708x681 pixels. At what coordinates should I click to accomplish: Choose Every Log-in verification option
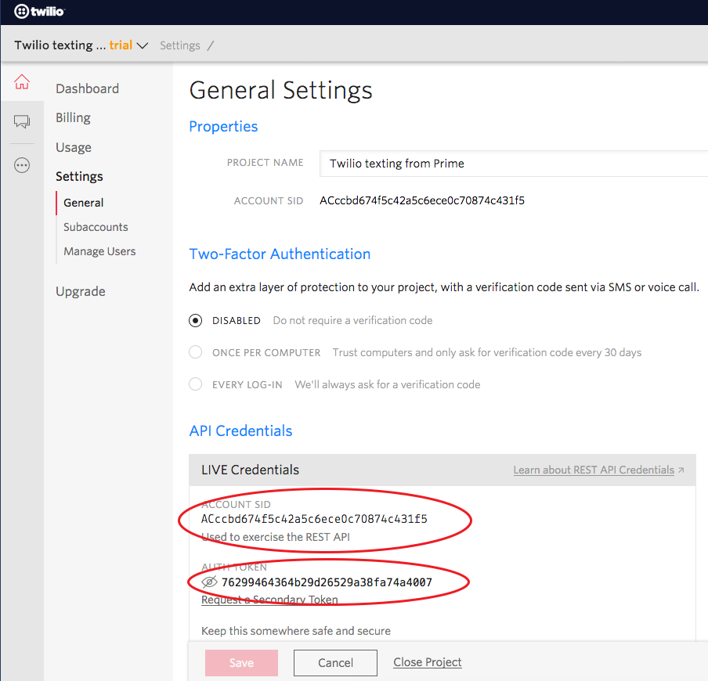click(196, 384)
